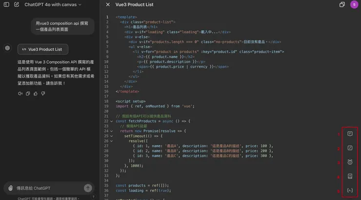Give thumbs down to the response

click(43, 94)
